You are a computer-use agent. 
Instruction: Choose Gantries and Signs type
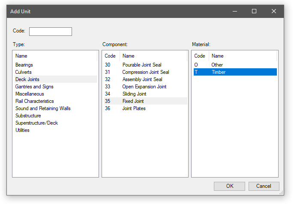[x=34, y=87]
